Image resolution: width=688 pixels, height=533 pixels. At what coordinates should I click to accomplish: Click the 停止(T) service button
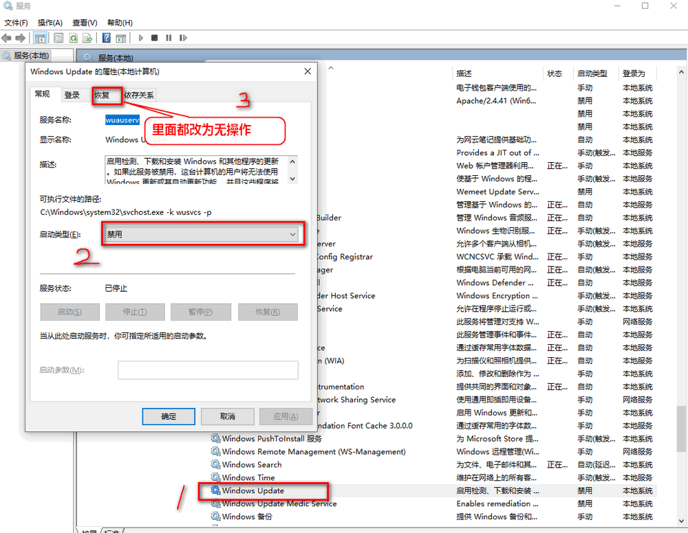[x=135, y=312]
